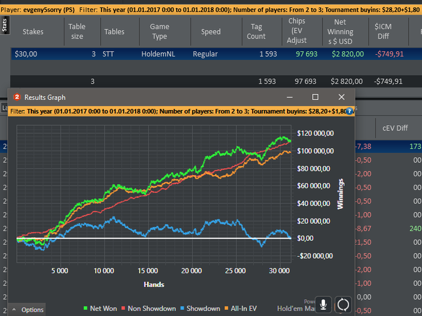Click the Regular speed cell
422x316 pixels.
click(205, 54)
